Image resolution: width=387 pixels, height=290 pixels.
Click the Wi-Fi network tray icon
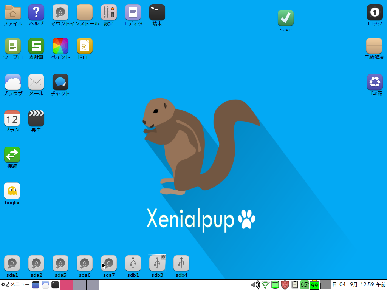pyautogui.click(x=265, y=285)
